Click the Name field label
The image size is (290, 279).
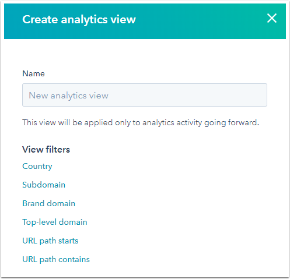pos(33,73)
